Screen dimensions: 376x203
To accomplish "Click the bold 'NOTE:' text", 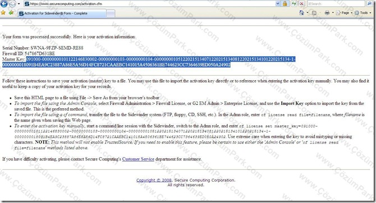I will click(x=42, y=142).
